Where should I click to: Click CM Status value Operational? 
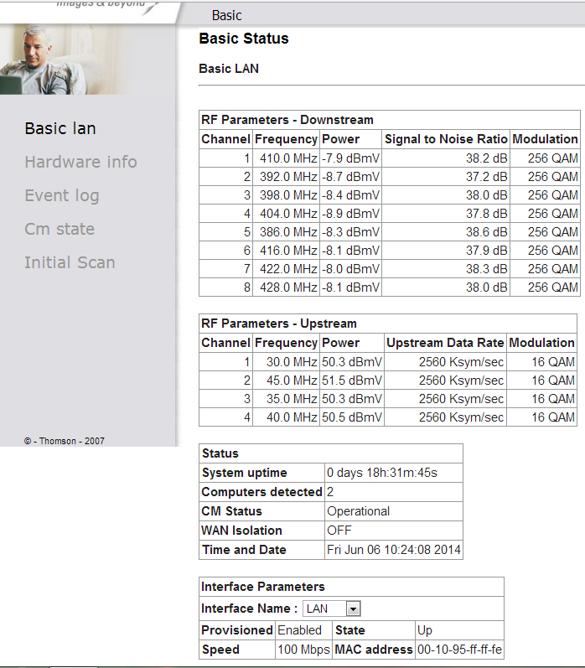[359, 510]
